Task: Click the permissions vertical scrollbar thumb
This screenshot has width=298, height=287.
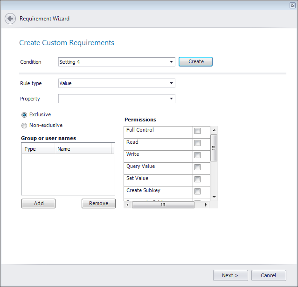Action: coord(214,147)
